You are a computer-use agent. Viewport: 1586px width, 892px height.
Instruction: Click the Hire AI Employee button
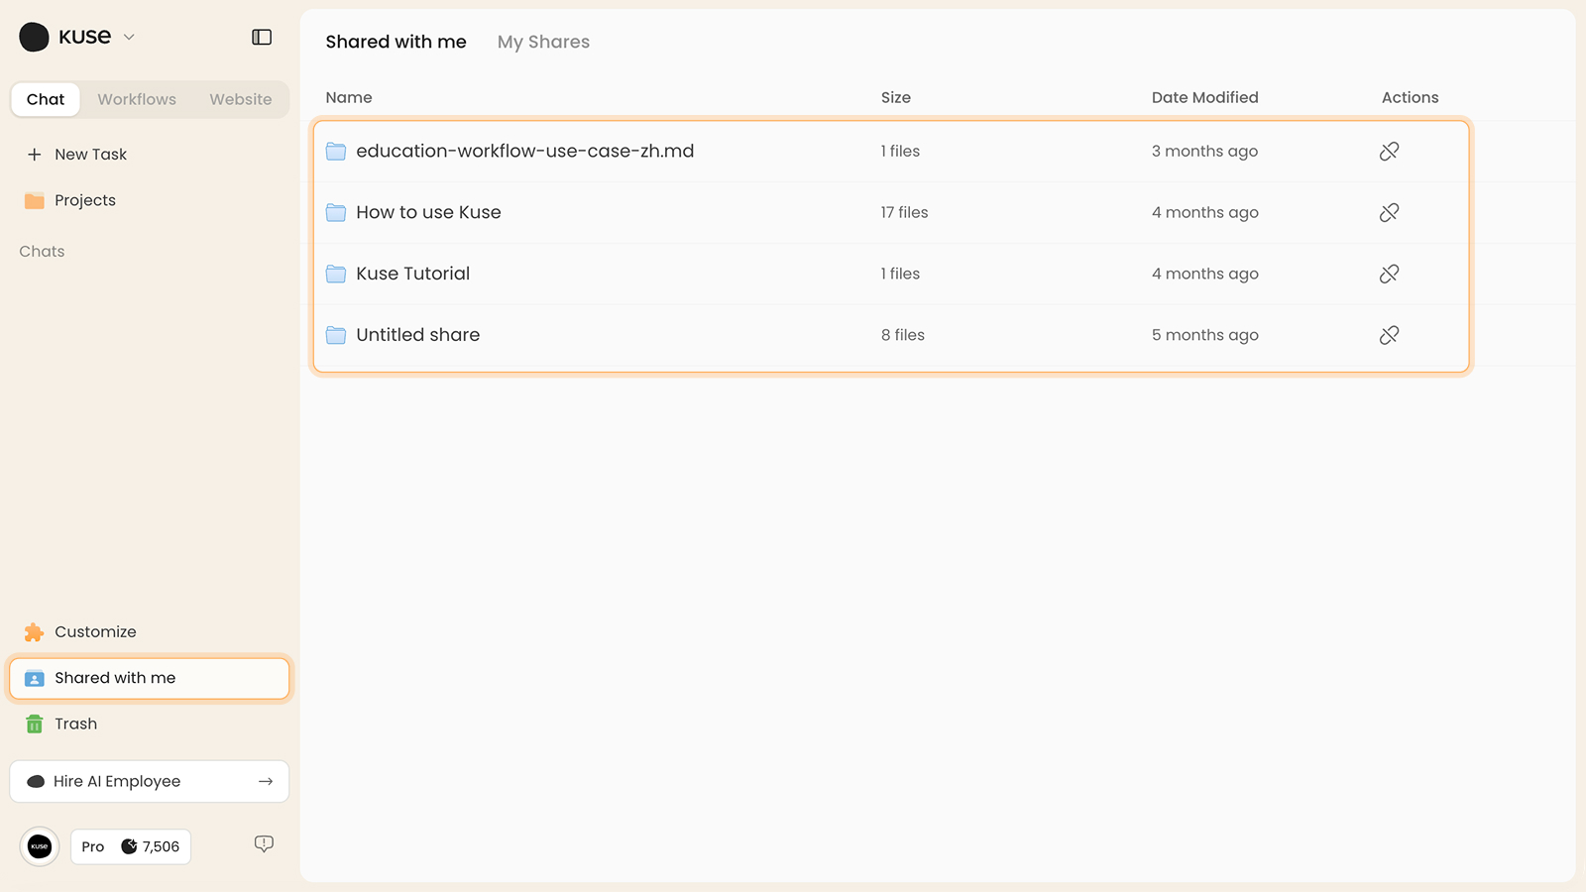[x=150, y=781]
